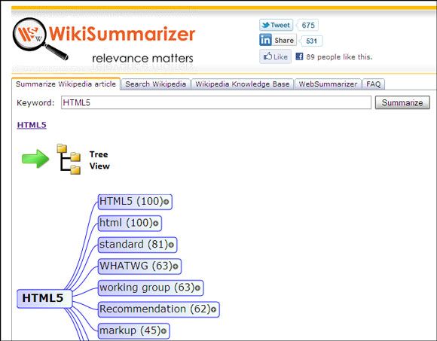437x341 pixels.
Task: Click the WikiSummarizer magnifying glass logo
Action: point(40,38)
